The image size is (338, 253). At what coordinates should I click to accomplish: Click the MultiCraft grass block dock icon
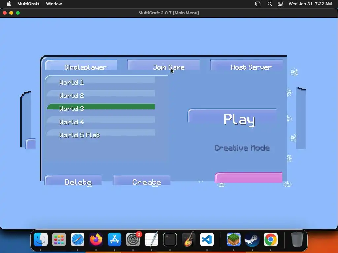point(233,239)
